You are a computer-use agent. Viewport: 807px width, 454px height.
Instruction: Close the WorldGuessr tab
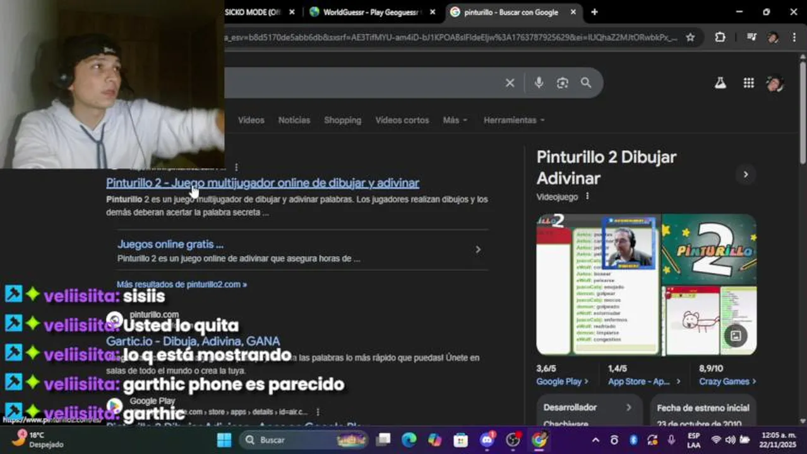pos(433,12)
